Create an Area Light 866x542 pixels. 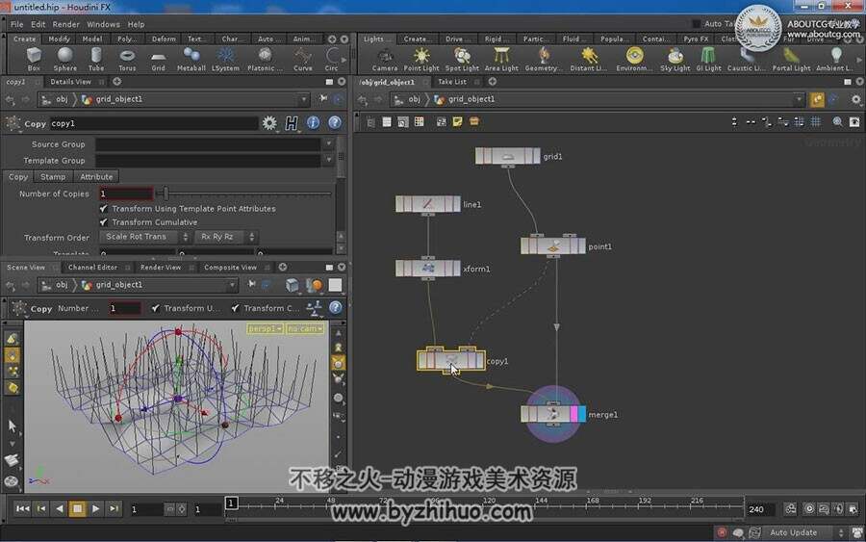pyautogui.click(x=501, y=59)
